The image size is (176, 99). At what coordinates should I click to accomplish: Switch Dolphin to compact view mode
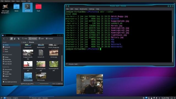(15, 38)
